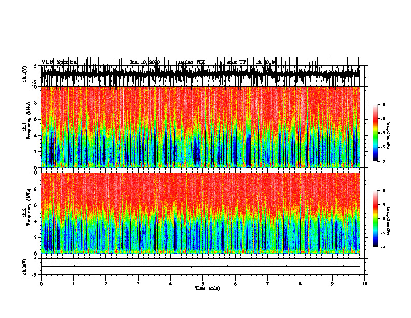Screen dimensions: 411x318
Task: Click the "6" kHz tick on the ch.2 axis
Action: [x=36, y=205]
